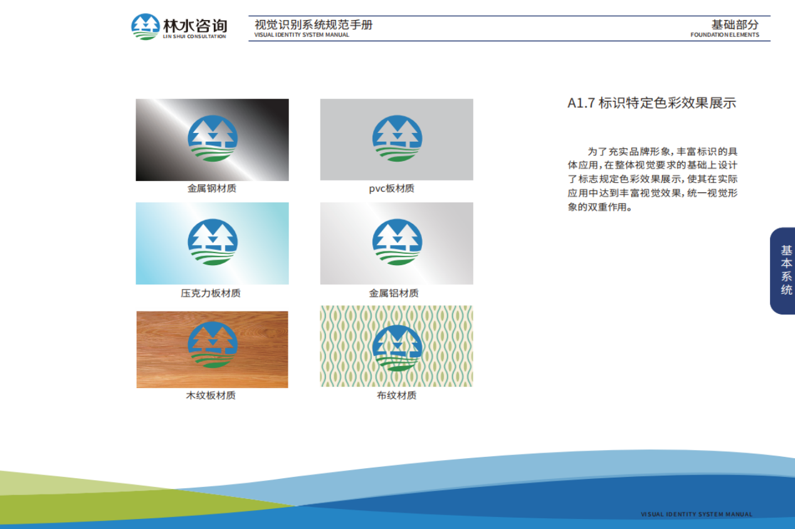Click the logo on acrylic board sample
The image size is (795, 529).
coord(213,243)
